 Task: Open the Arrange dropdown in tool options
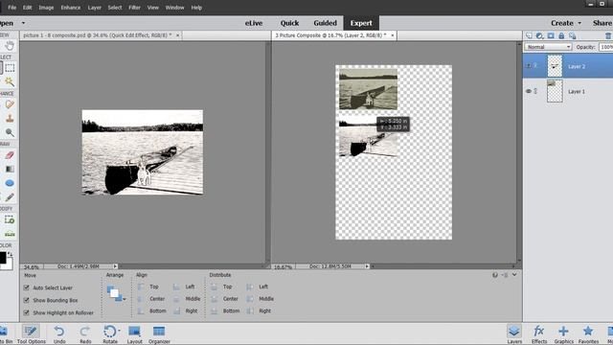tap(117, 293)
